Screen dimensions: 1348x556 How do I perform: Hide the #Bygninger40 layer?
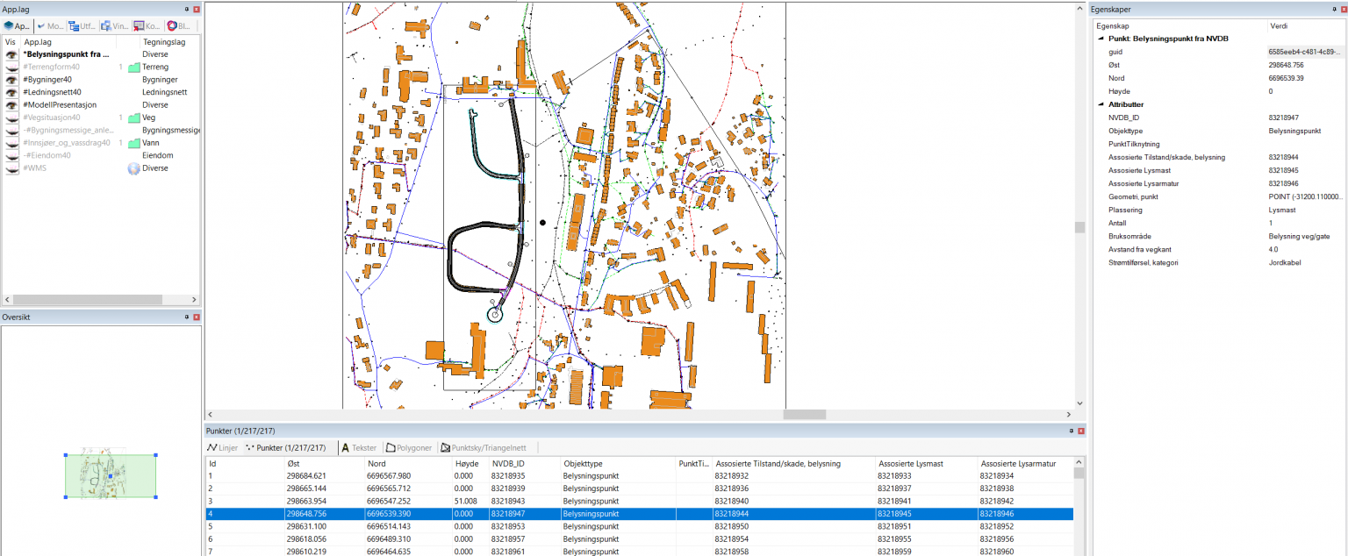[11, 80]
